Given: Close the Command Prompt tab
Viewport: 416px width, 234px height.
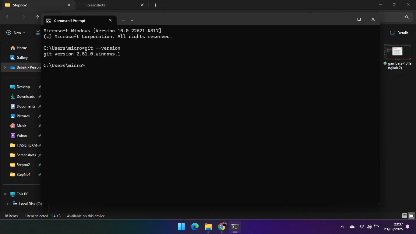Looking at the screenshot, I should point(110,20).
